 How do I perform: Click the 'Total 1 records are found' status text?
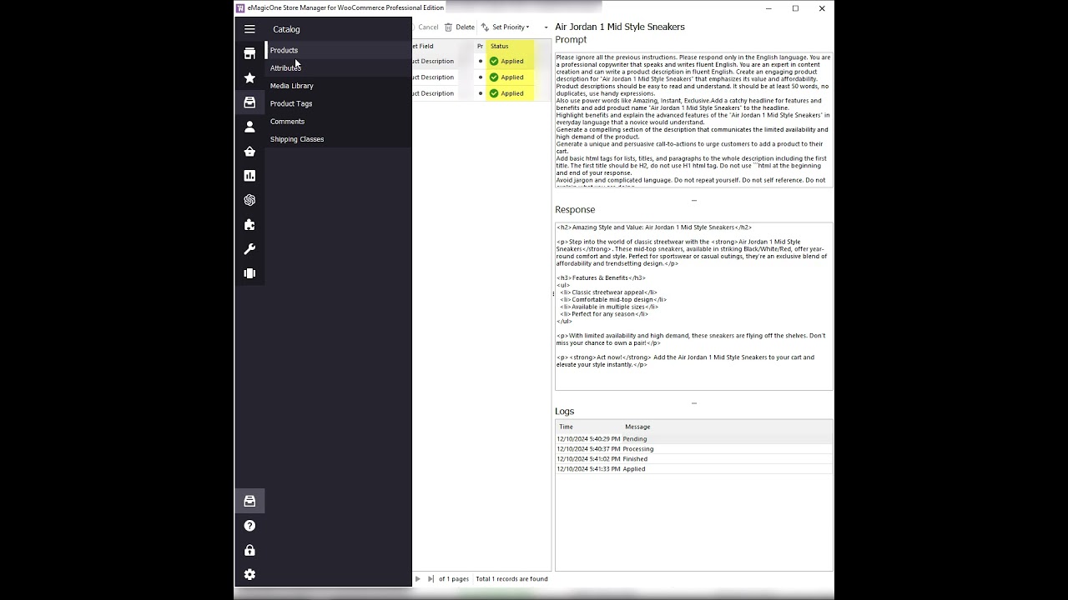pyautogui.click(x=511, y=579)
